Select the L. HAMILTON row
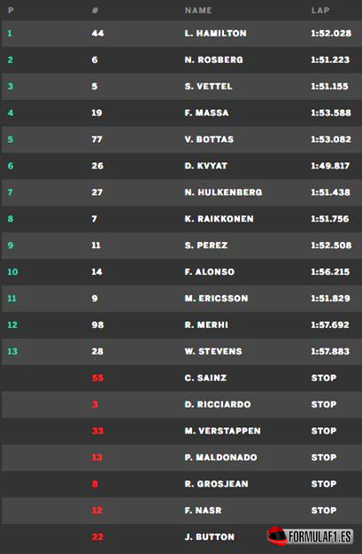This screenshot has width=362, height=554. [181, 33]
